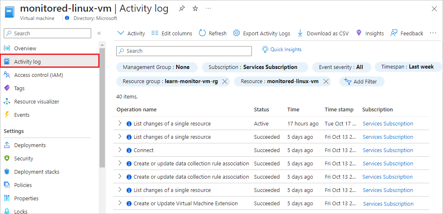Viewport: 443px width, 214px height.
Task: Edit the Resource group filter pill
Action: pos(170,81)
